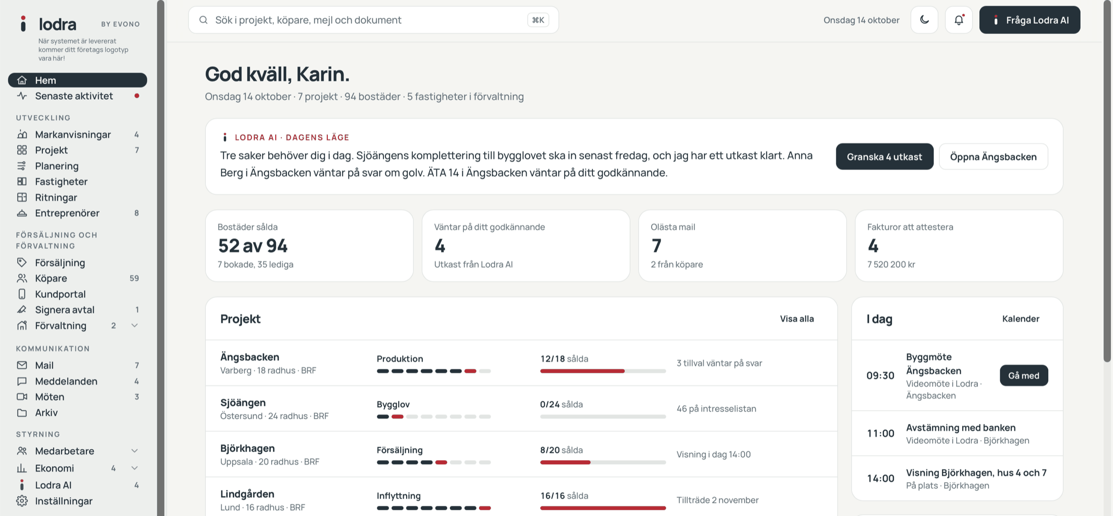Open Senaste aktivitet pulse icon

[22, 96]
